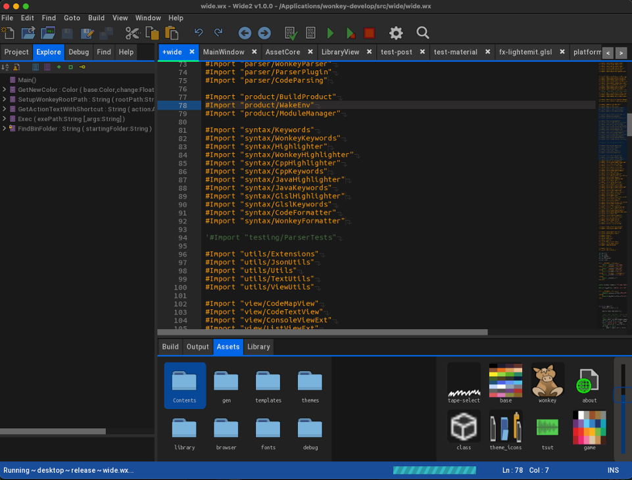Run the project using the green play icon
Image resolution: width=632 pixels, height=480 pixels.
[x=331, y=33]
